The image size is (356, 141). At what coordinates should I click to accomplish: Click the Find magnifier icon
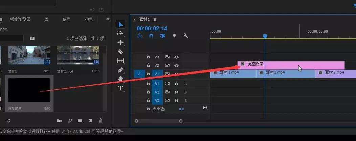(70, 121)
